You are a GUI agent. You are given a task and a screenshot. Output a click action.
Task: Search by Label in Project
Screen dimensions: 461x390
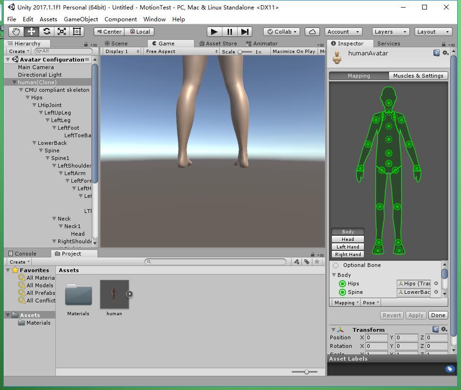click(307, 262)
